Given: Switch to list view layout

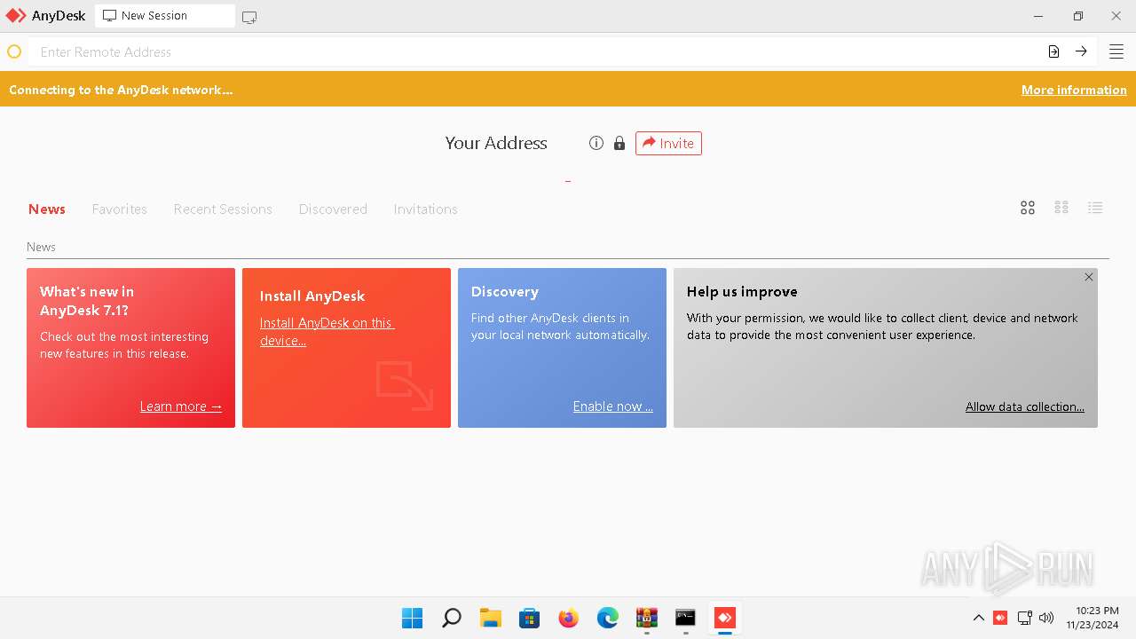Looking at the screenshot, I should (x=1095, y=208).
